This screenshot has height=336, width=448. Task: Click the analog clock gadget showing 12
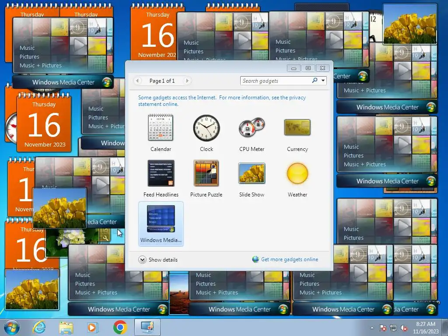pos(375,27)
